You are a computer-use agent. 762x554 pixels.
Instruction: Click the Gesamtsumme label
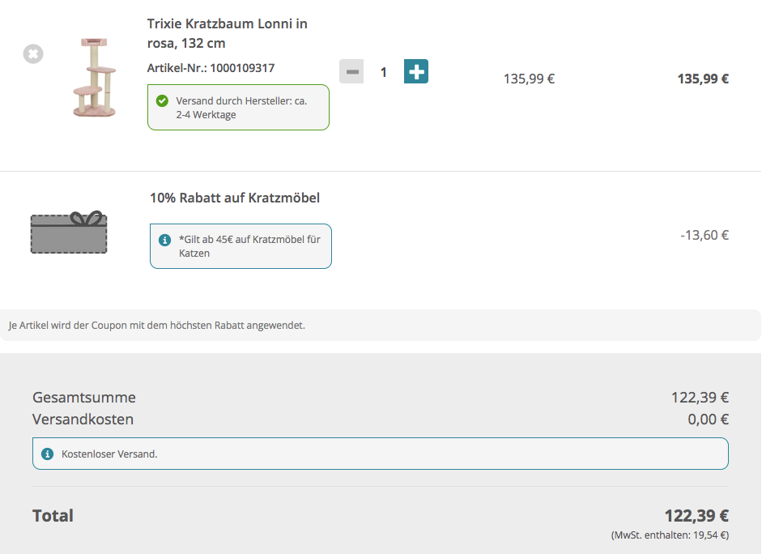coord(84,398)
